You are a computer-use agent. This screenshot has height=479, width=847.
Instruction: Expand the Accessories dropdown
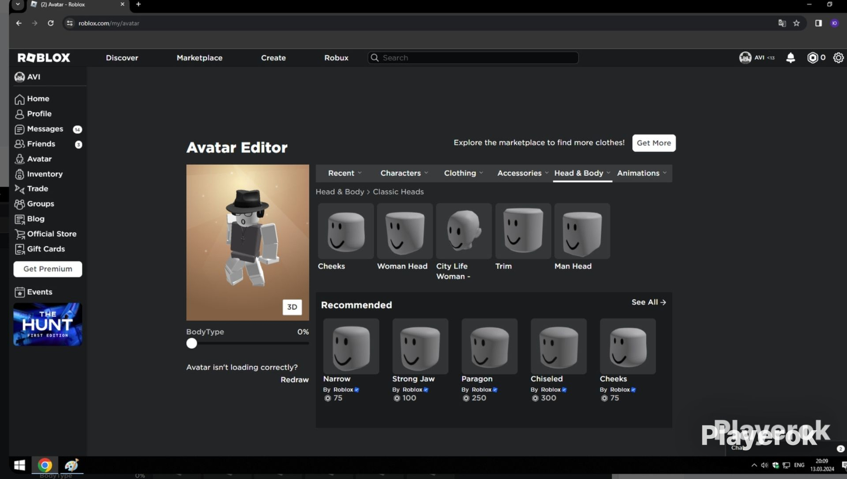(x=523, y=173)
